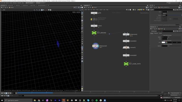This screenshot has width=182, height=102.
Task: Go back in the scene view path bar
Action: pos(1,7)
